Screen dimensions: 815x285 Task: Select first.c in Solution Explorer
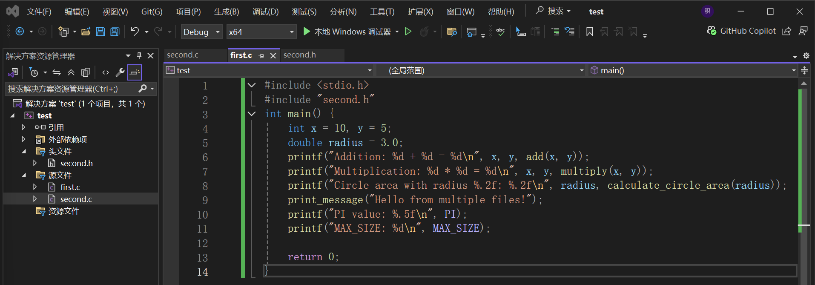70,187
